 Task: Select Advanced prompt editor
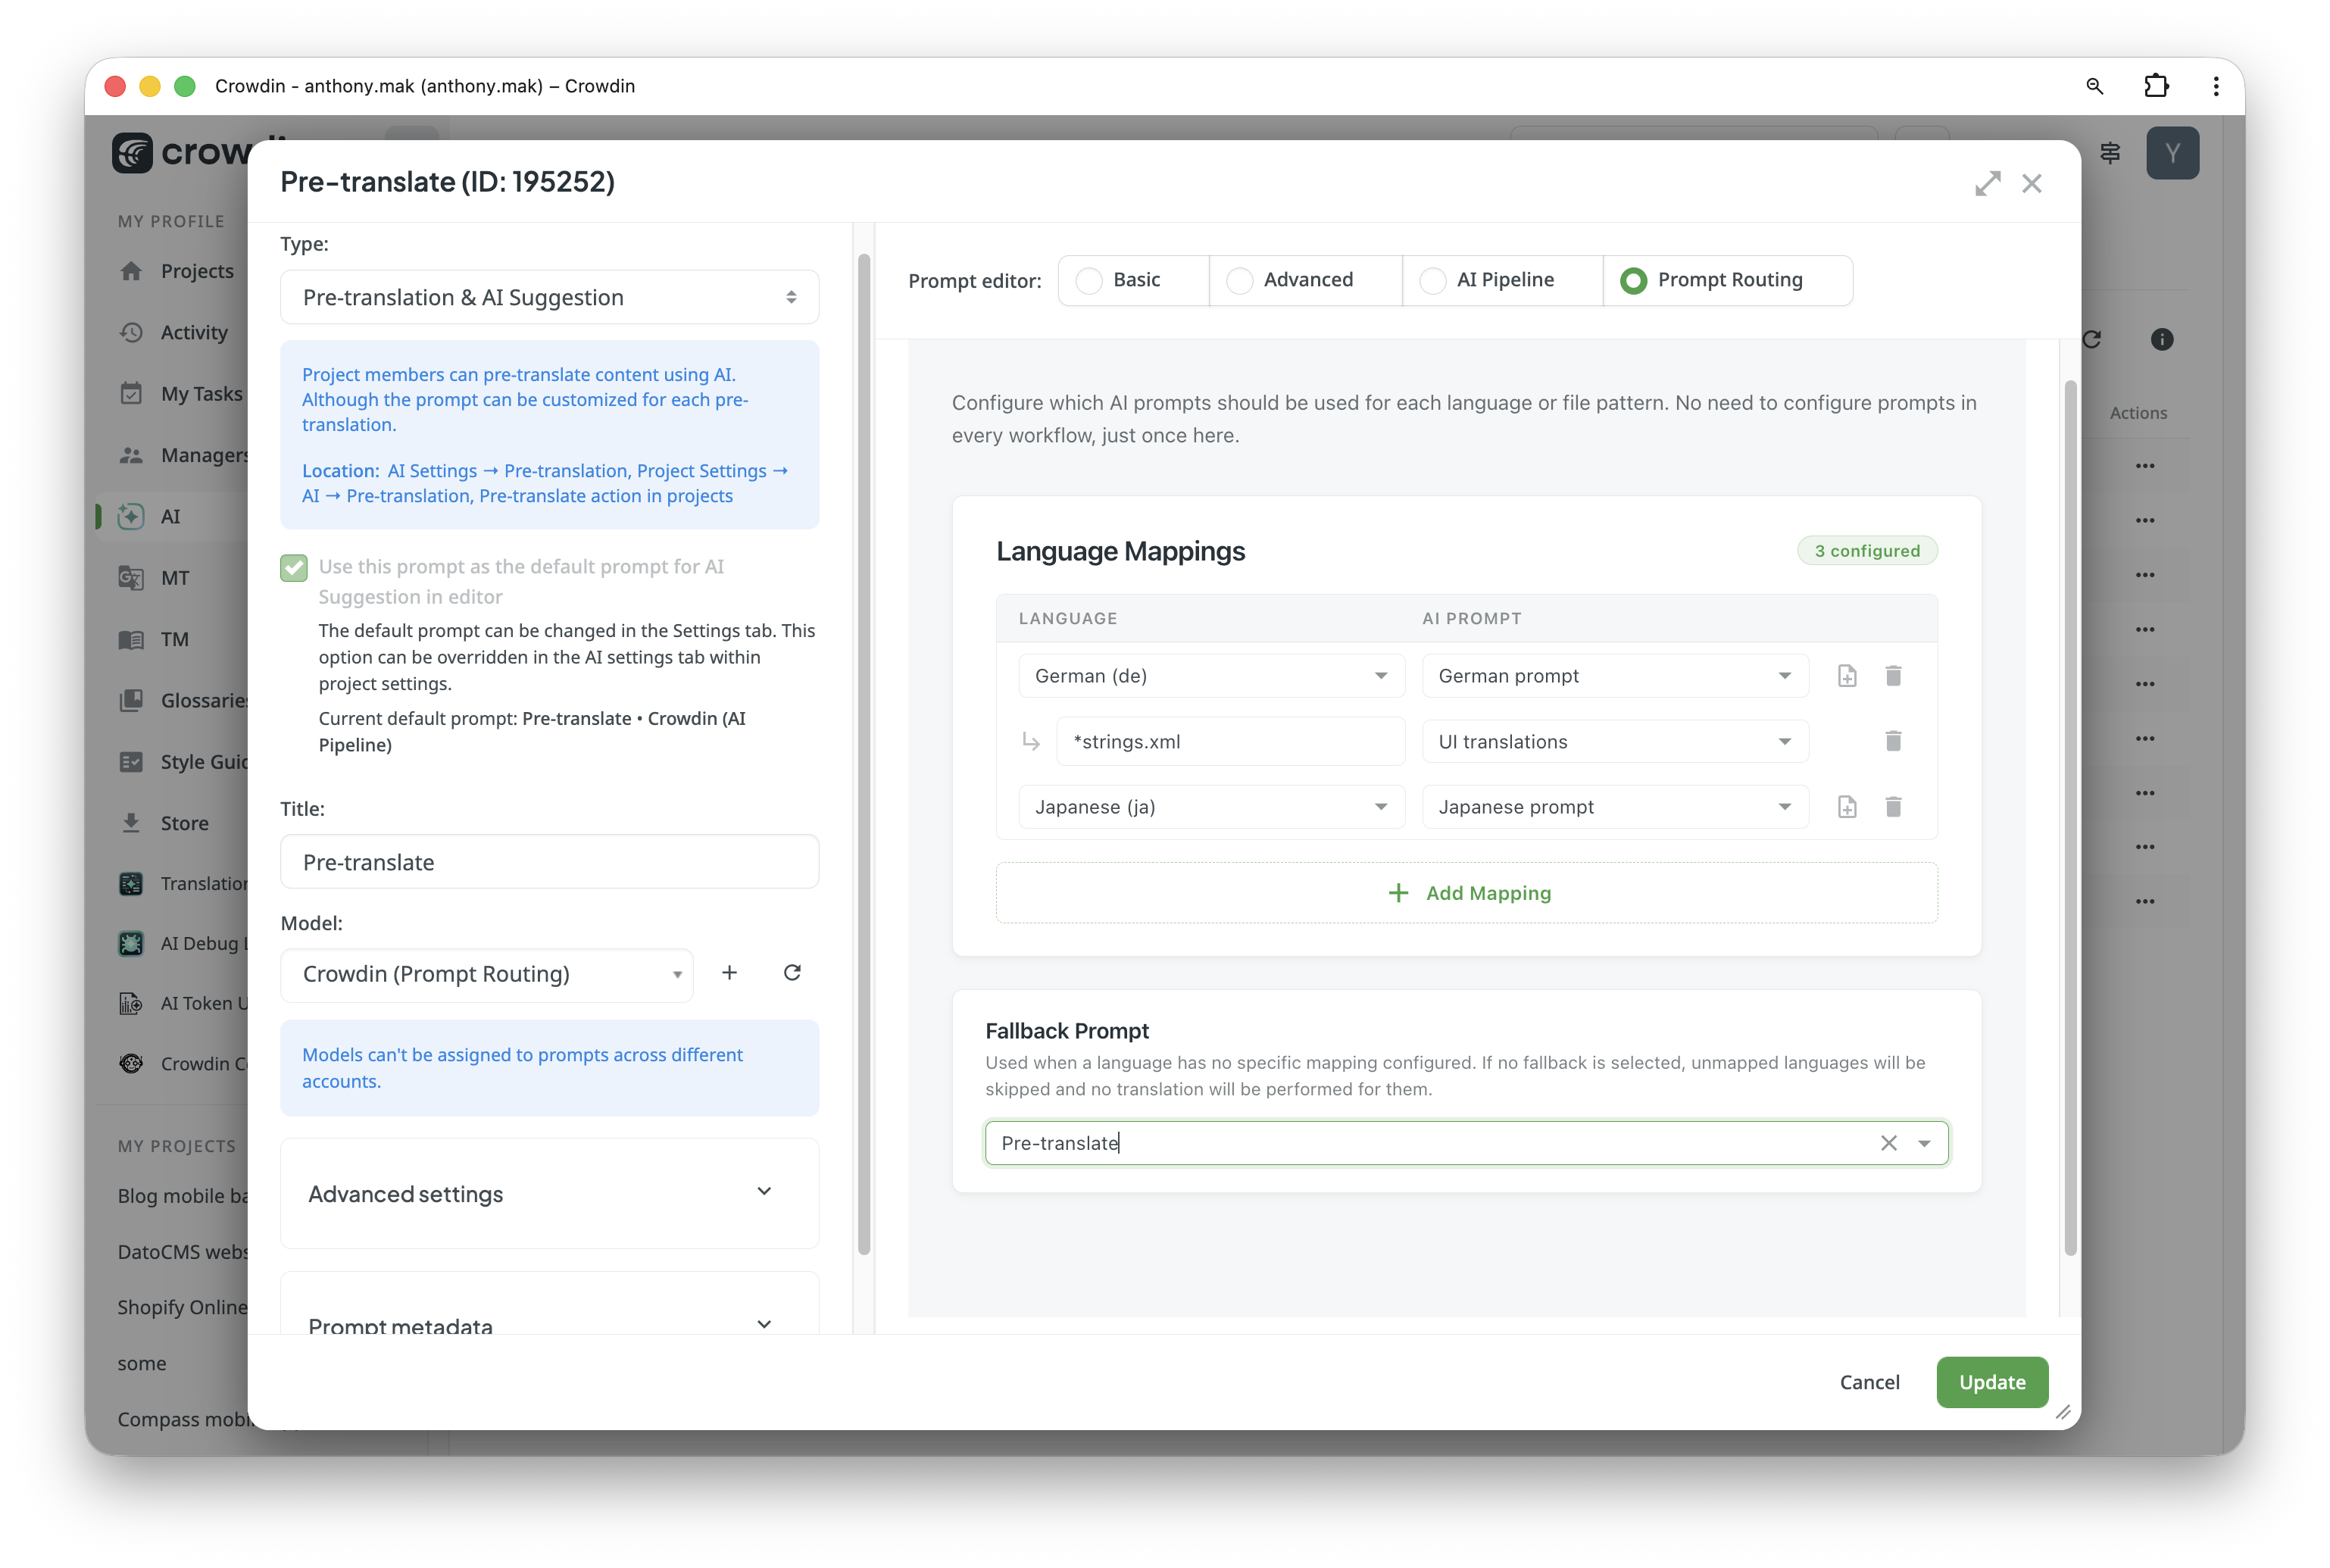point(1305,280)
